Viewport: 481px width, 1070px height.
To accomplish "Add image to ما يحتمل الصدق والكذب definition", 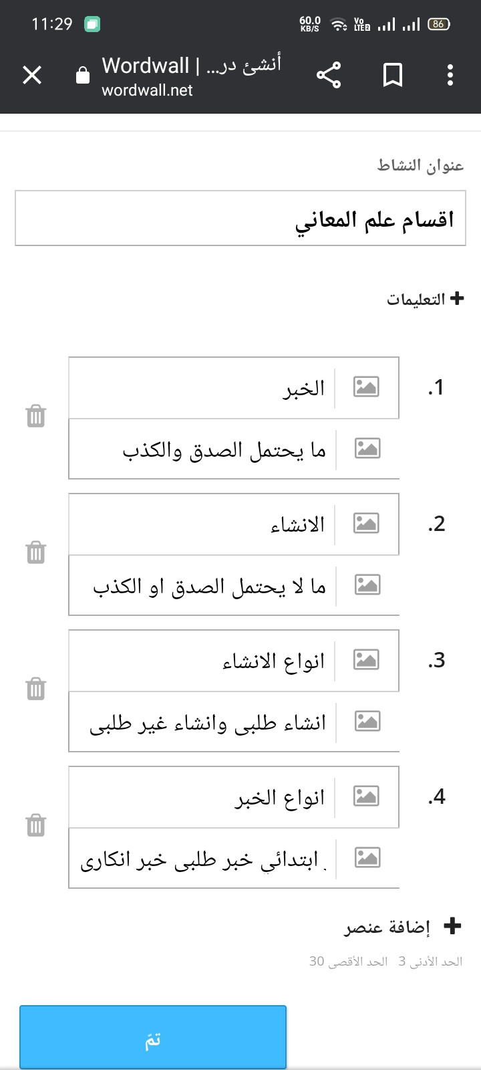I will coord(367,448).
